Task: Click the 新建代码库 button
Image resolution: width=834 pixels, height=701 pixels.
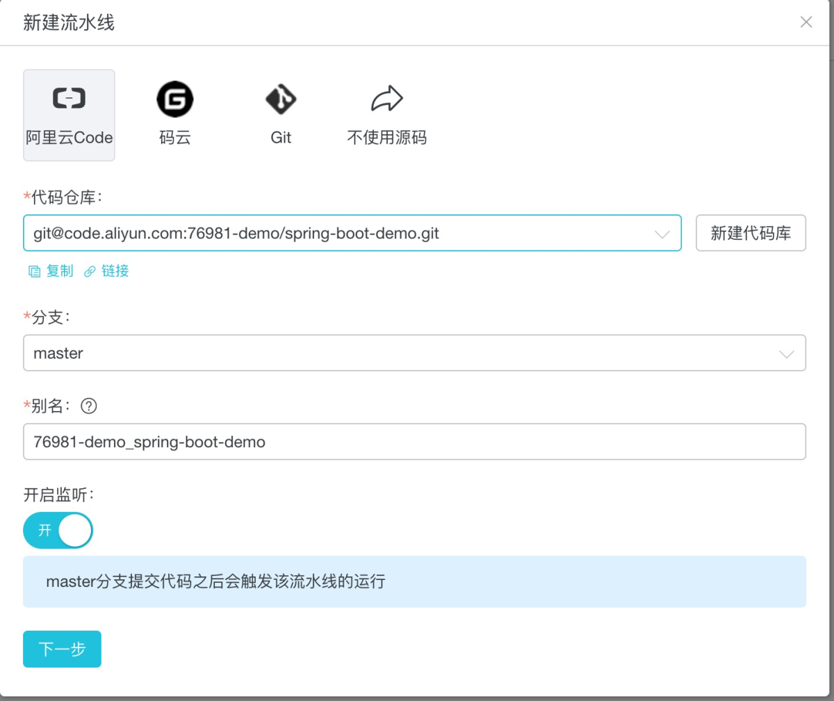Action: (751, 233)
